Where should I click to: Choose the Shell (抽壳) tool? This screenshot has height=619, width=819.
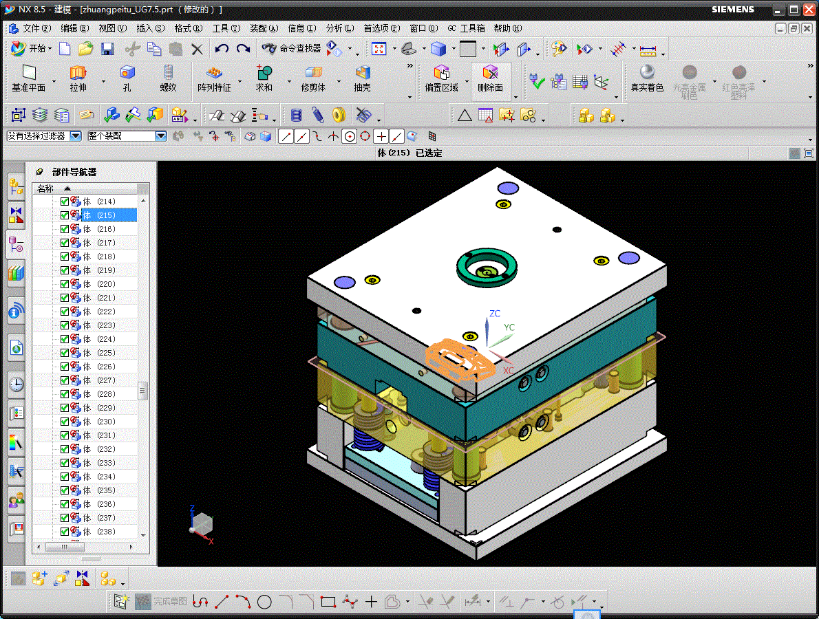pyautogui.click(x=362, y=79)
